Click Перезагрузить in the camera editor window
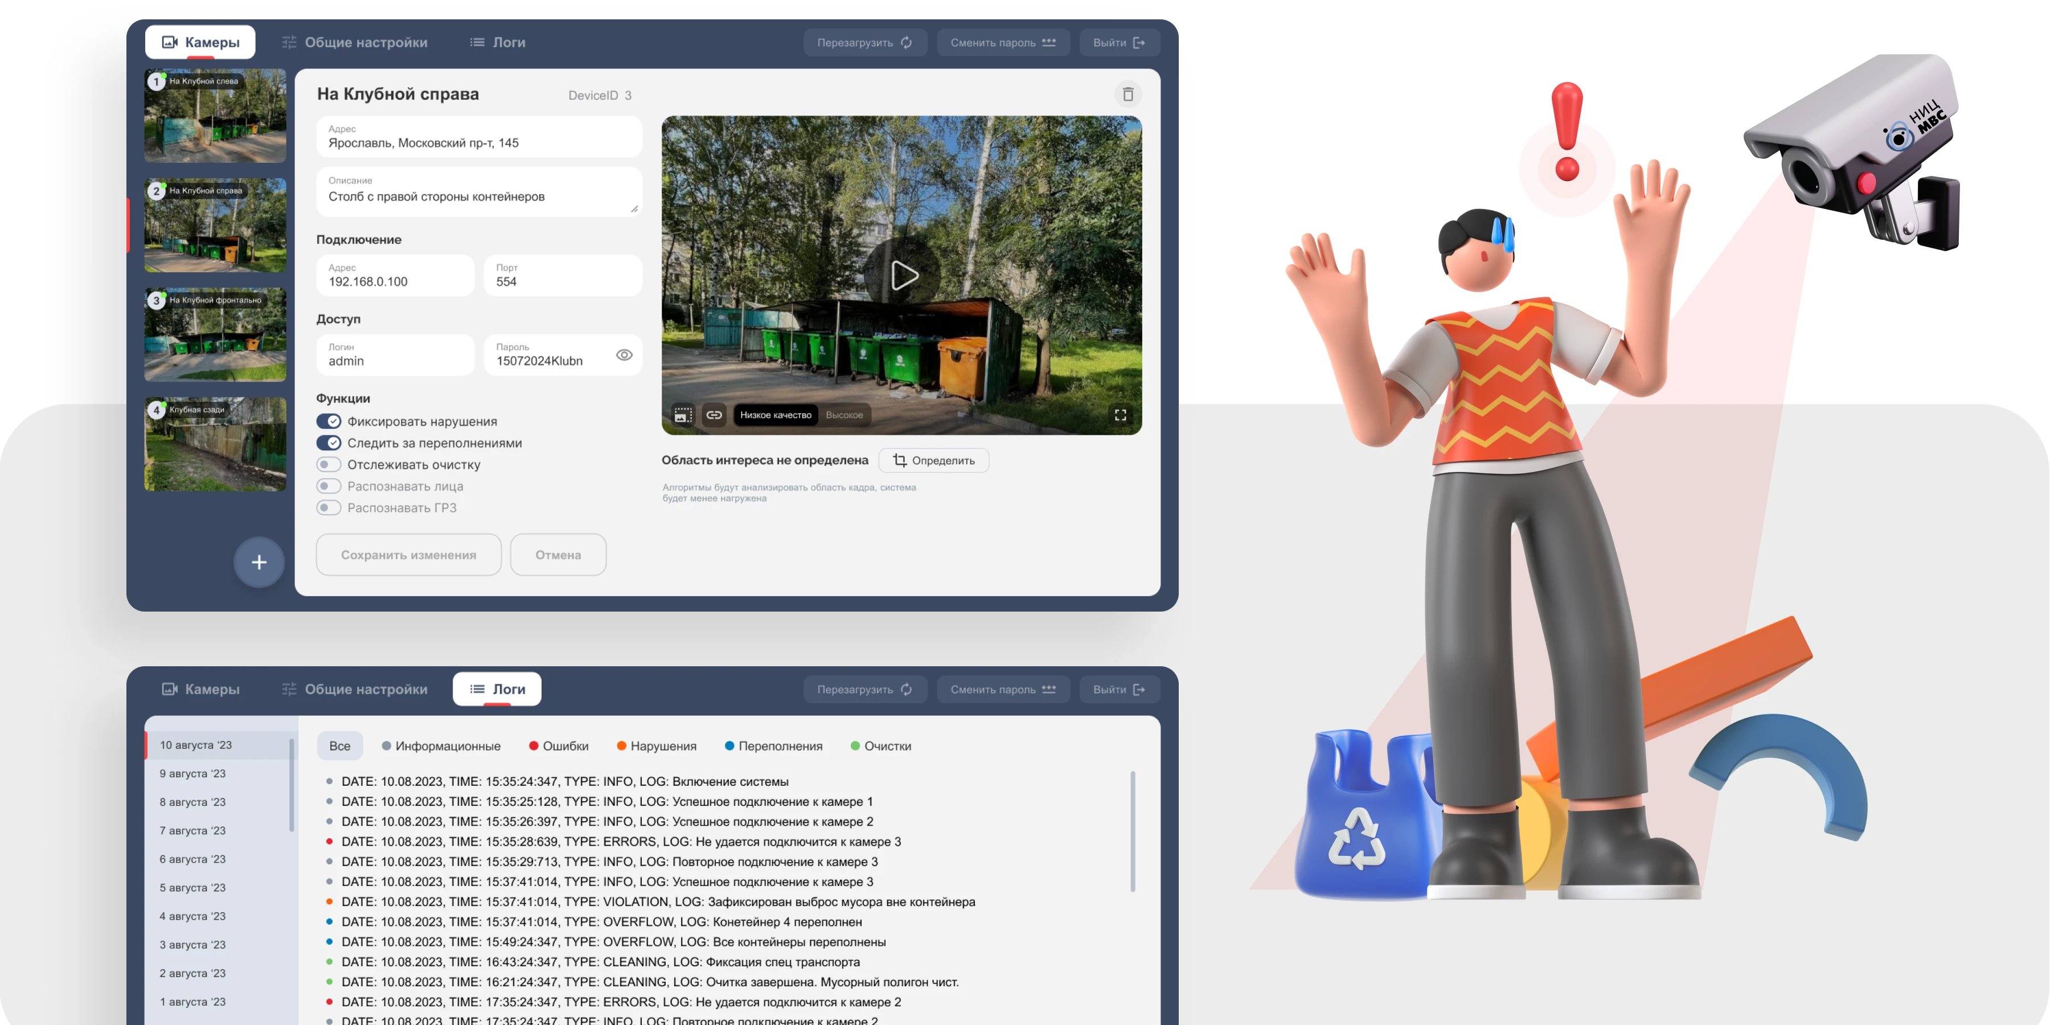The image size is (2050, 1025). (865, 42)
